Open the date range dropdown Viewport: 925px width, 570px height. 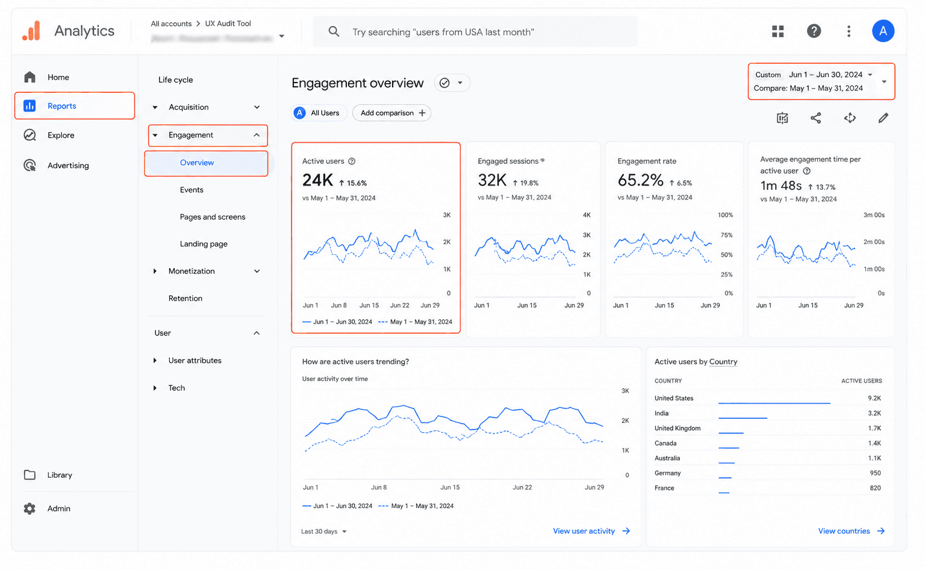click(821, 81)
